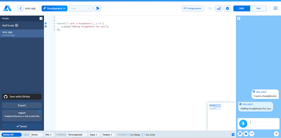Click 'I want a headphones' chat message
Screen dimensions: 281x138
(x=265, y=96)
